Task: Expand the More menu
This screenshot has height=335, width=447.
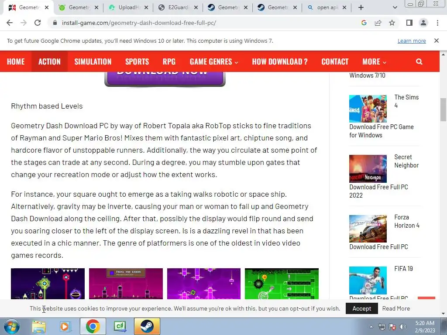Action: (x=374, y=62)
